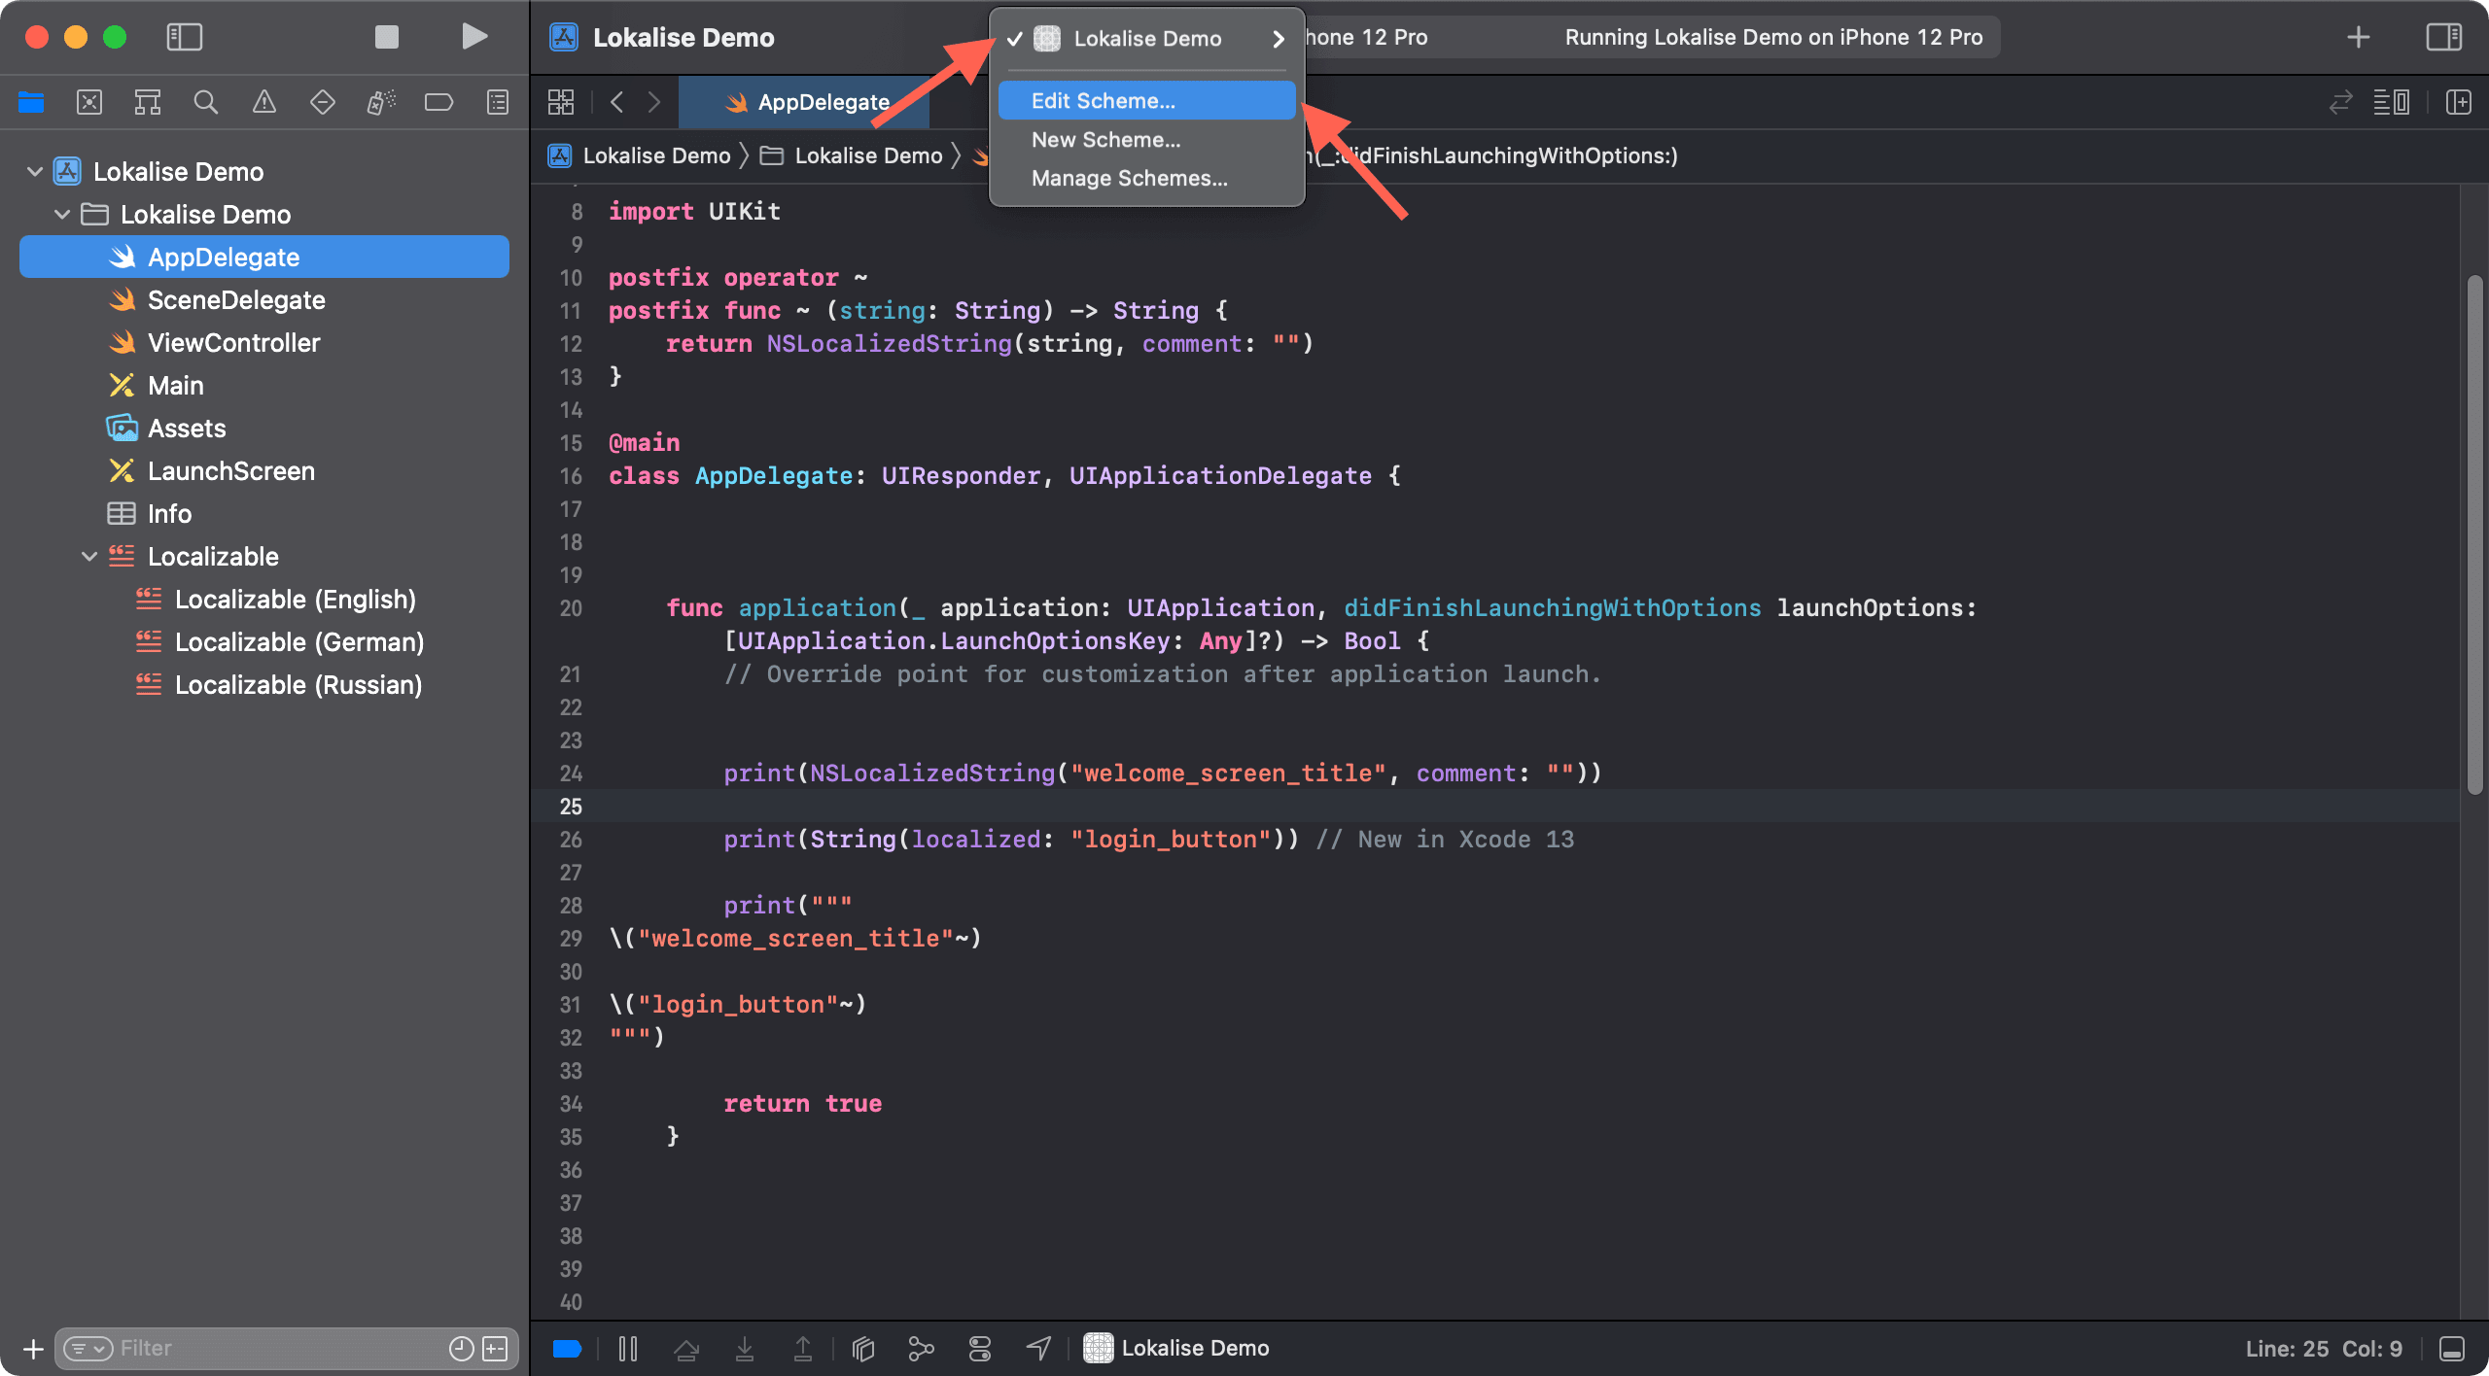Toggle the right inspector panel
This screenshot has width=2489, height=1376.
2443,37
